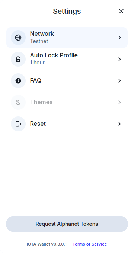Screen dimensions: 134x253
Task: Click the globe icon for Network
Action: [x=18, y=38]
